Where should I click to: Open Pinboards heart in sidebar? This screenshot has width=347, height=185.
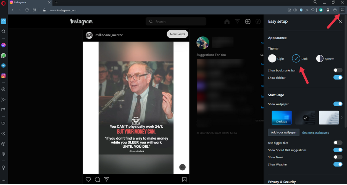point(3,123)
